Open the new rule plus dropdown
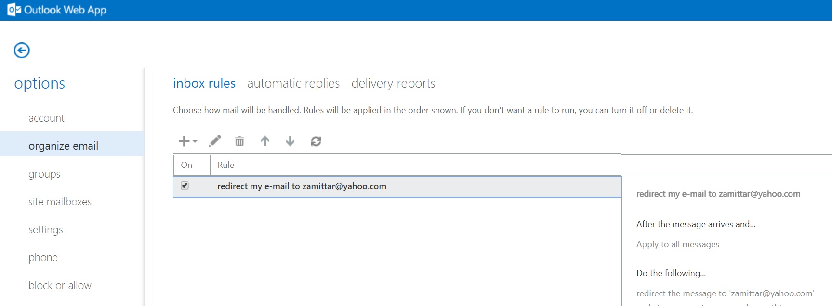The width and height of the screenshot is (832, 306). [x=187, y=141]
